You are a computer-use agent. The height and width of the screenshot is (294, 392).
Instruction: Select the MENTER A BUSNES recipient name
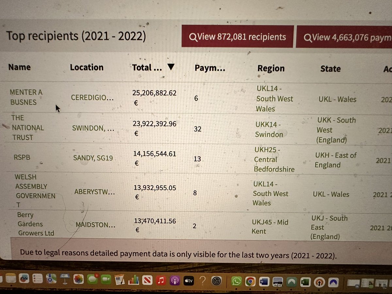pyautogui.click(x=26, y=97)
